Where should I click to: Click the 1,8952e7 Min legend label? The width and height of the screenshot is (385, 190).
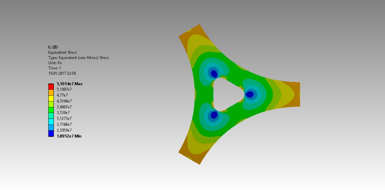pyautogui.click(x=69, y=136)
